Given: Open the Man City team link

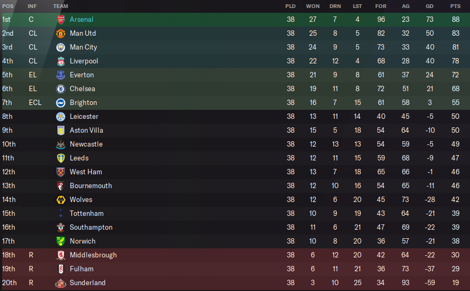Looking at the screenshot, I should (83, 47).
